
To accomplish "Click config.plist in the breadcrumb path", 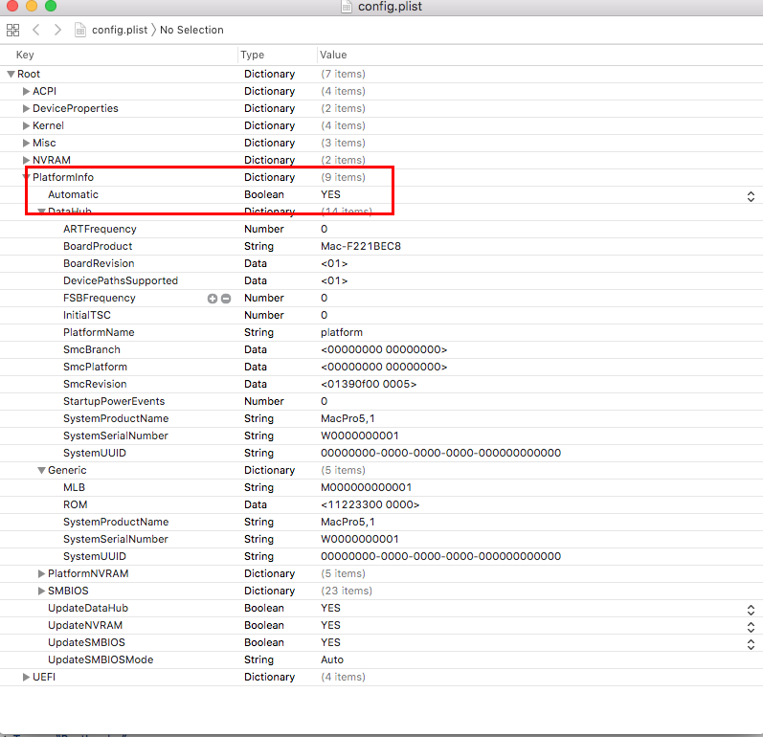I will point(120,30).
